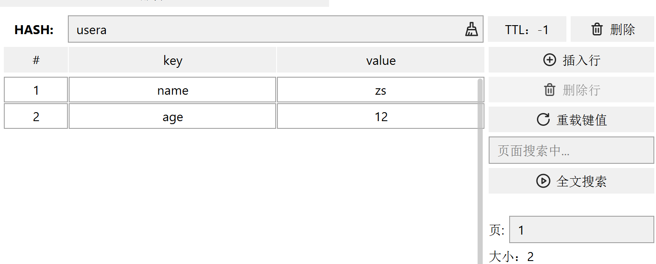Click the reload arrow icon for 重载键值
656x264 pixels.
pyautogui.click(x=543, y=120)
